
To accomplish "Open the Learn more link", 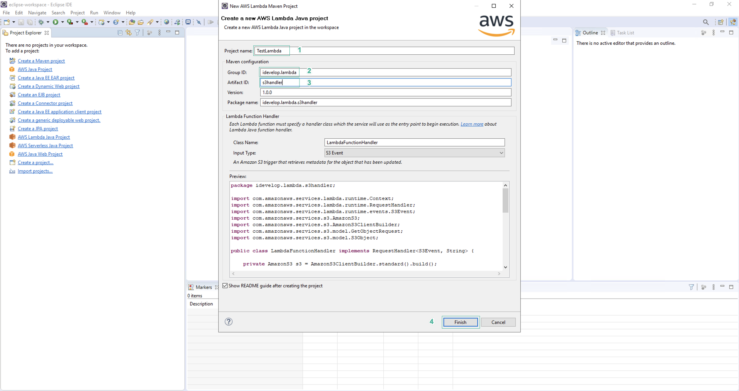I will [472, 124].
